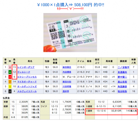
Task: Open trainer link 二ノ宮敬宇
Action: point(124,67)
